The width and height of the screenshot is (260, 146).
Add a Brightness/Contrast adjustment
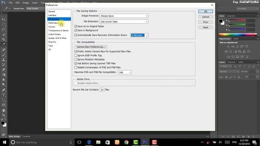click(228, 47)
